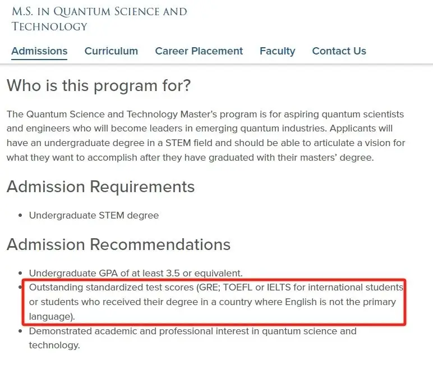Click the bullet beside the GPA recommendation
433x368 pixels.
click(21, 273)
